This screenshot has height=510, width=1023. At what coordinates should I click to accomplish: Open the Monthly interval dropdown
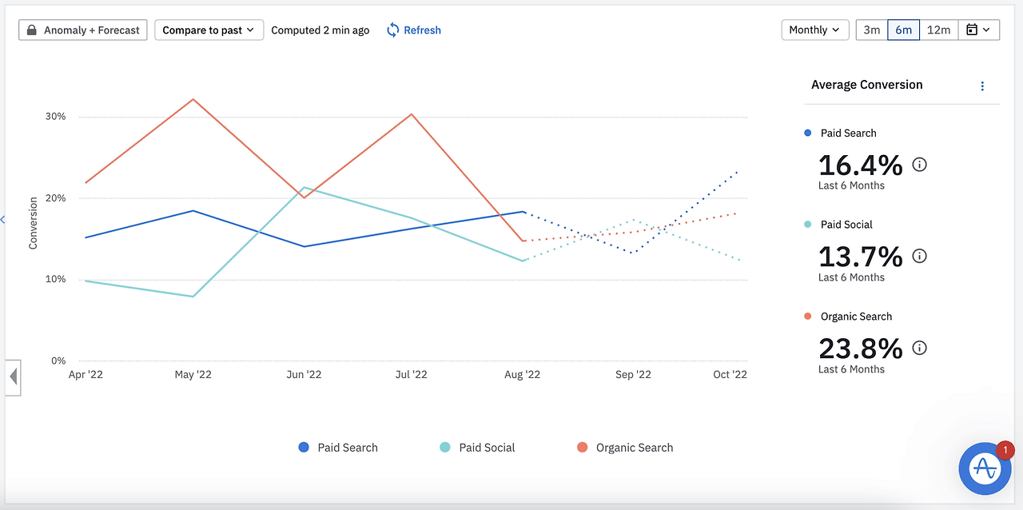(814, 30)
